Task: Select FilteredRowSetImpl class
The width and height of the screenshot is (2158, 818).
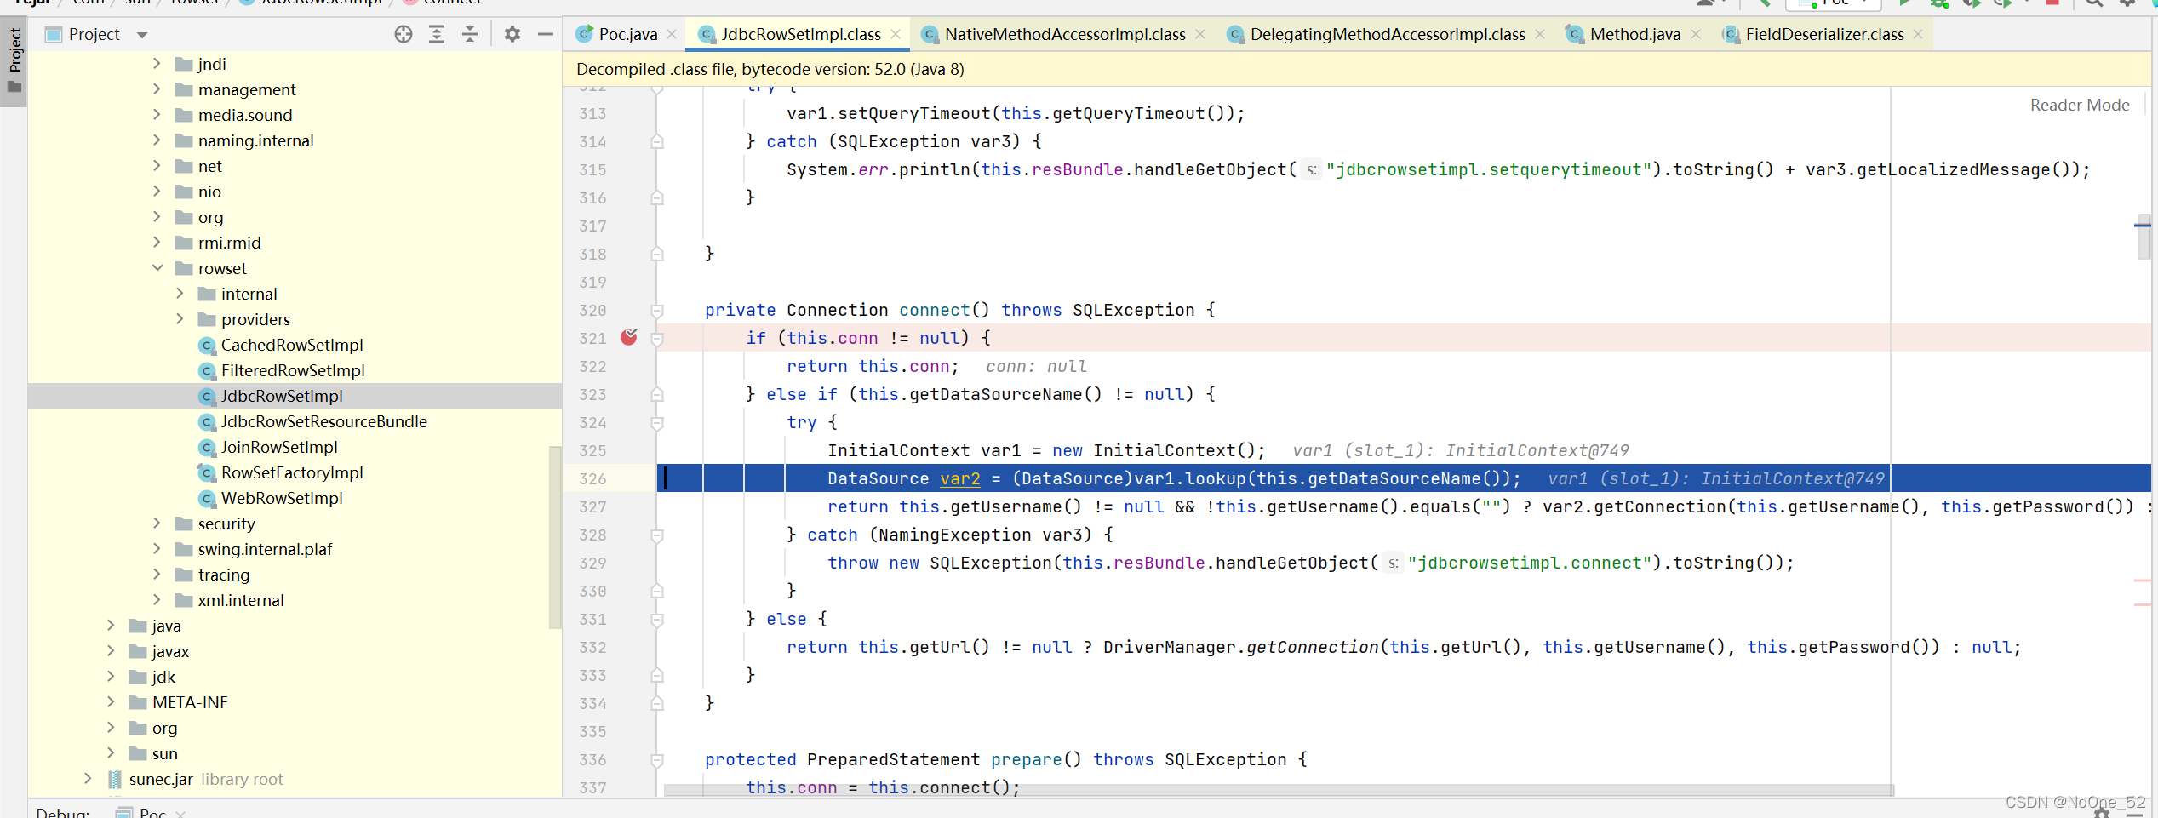Action: [292, 370]
